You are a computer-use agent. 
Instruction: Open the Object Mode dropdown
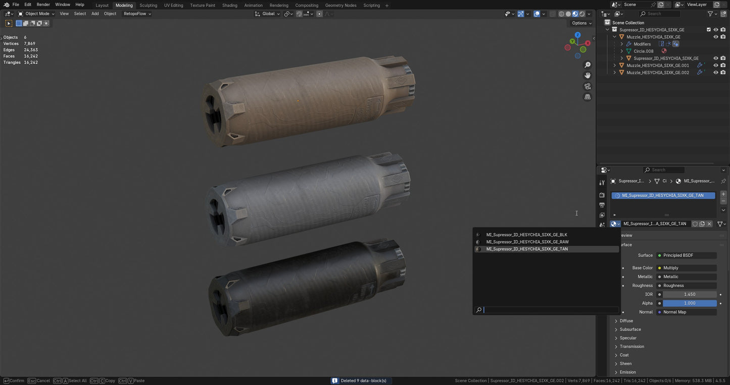click(x=36, y=14)
